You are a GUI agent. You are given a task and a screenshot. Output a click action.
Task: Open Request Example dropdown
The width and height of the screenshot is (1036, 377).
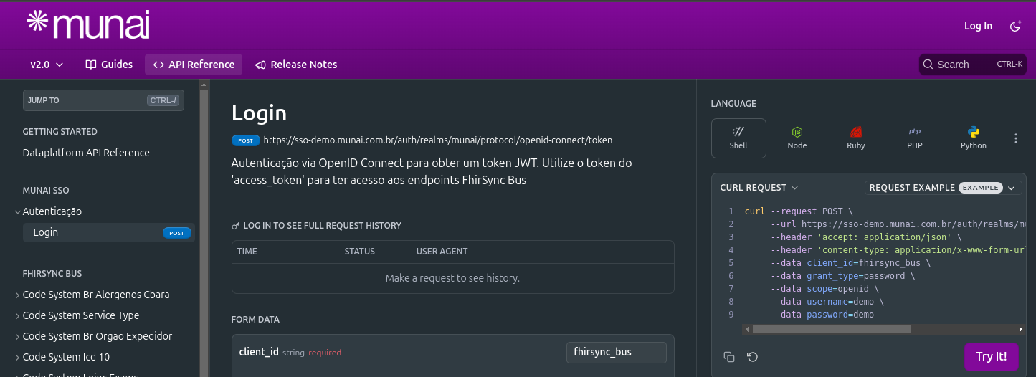click(x=943, y=188)
